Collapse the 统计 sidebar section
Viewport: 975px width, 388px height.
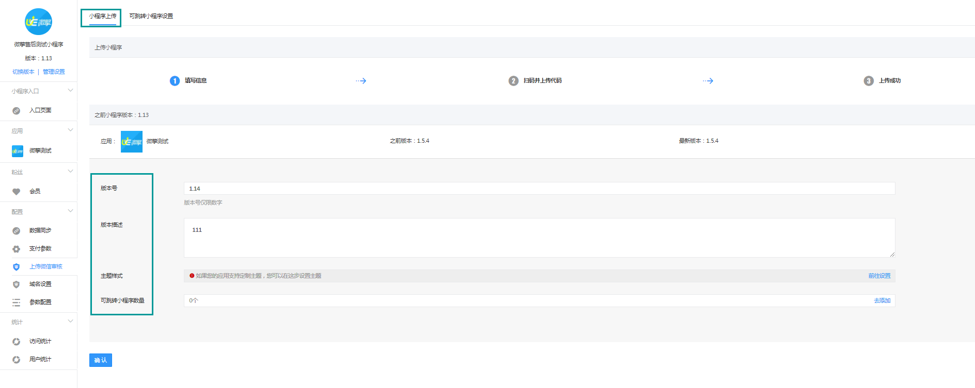point(71,322)
